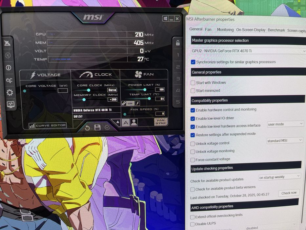
Task: Click the lightning bolt priority icon
Action: pyautogui.click(x=137, y=103)
